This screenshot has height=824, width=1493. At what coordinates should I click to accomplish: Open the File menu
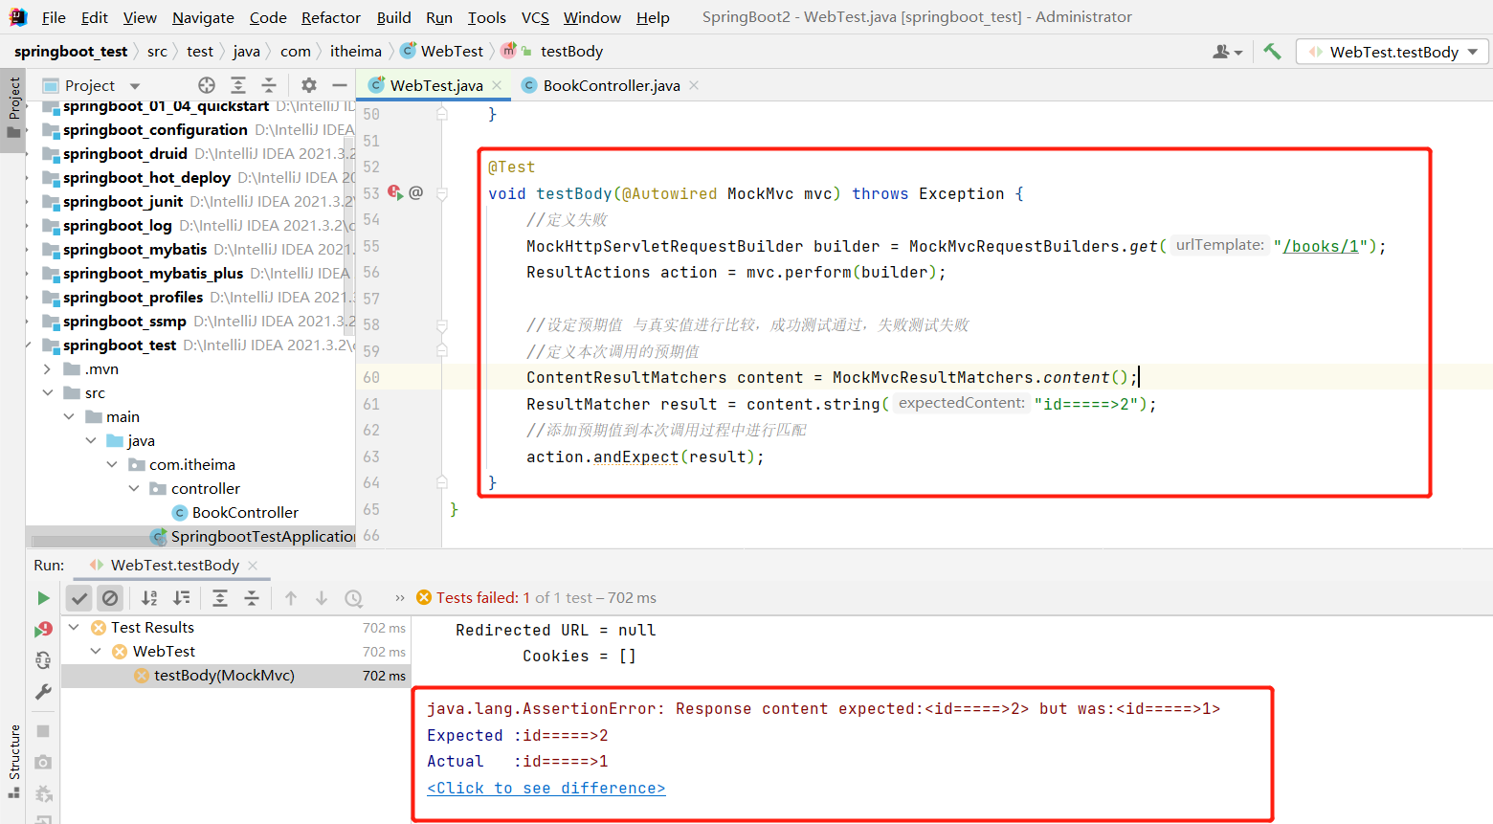[x=54, y=17]
